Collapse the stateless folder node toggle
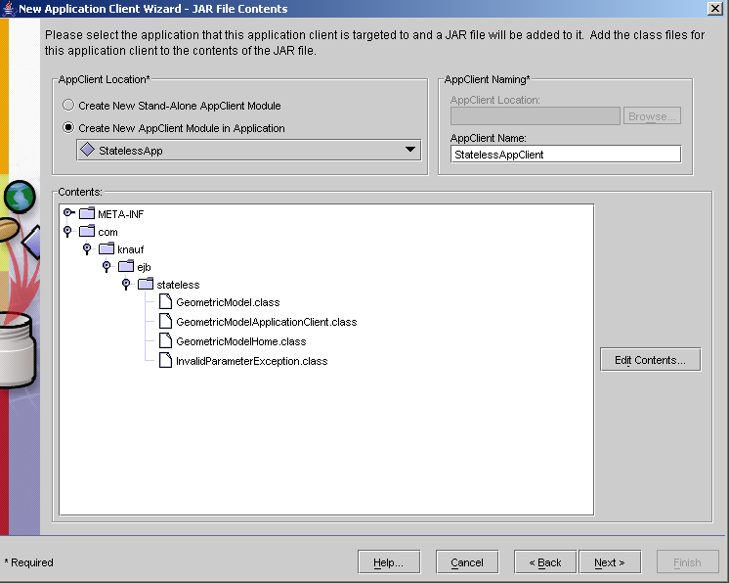729x583 pixels. (126, 284)
